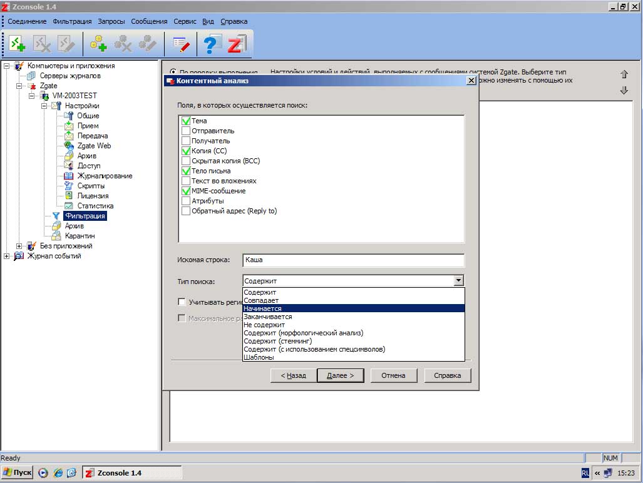Choose Шаблоны in search type list
The width and height of the screenshot is (643, 483).
tap(354, 357)
